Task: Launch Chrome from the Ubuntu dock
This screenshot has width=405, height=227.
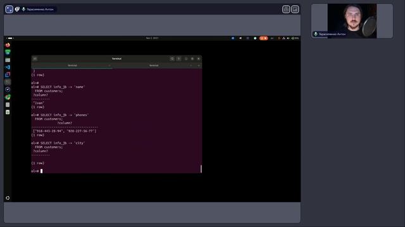Action: (x=8, y=97)
